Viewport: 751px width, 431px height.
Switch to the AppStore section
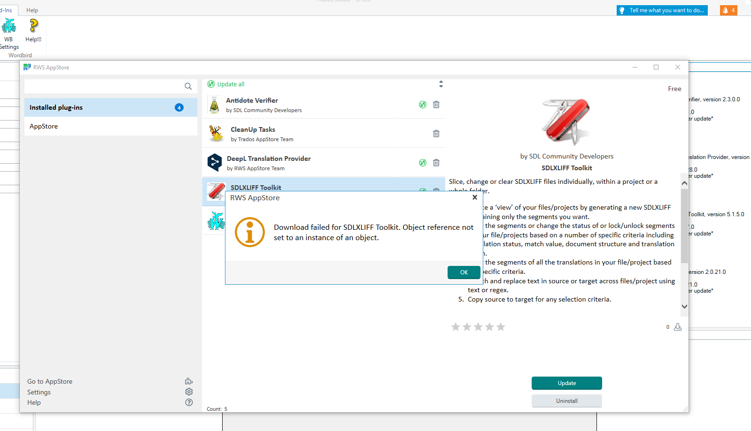111,126
